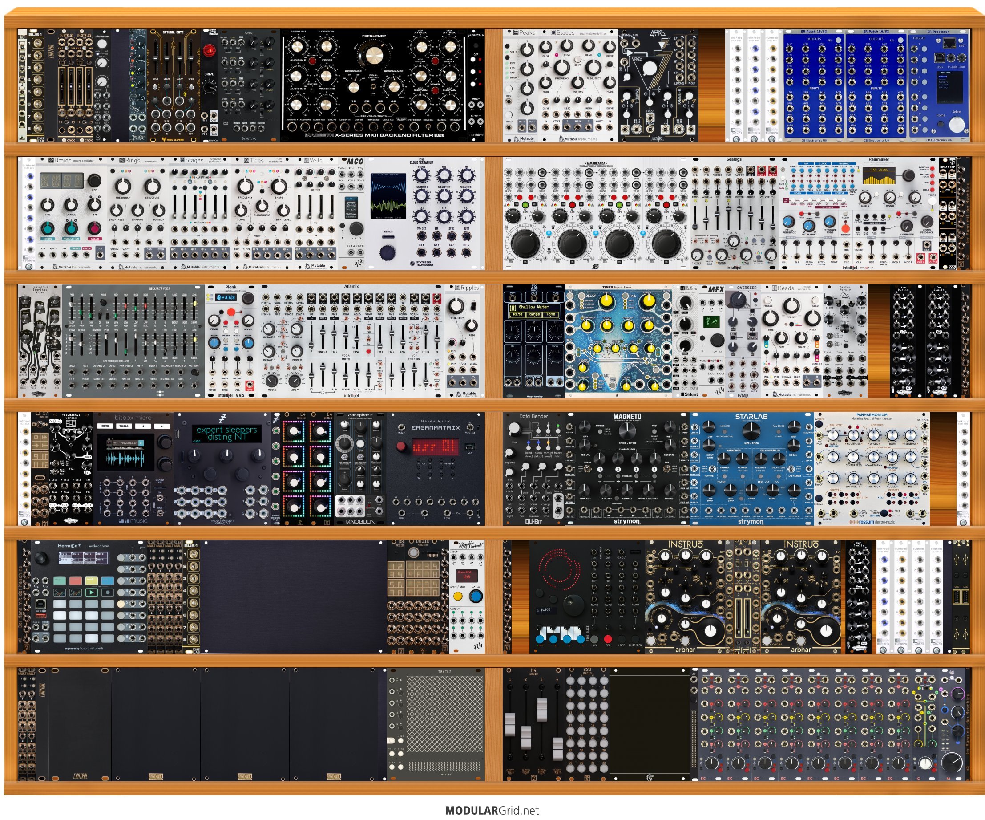The height and width of the screenshot is (820, 985).
Task: Click the Select encoder on ER-Processor
Action: coord(957,124)
